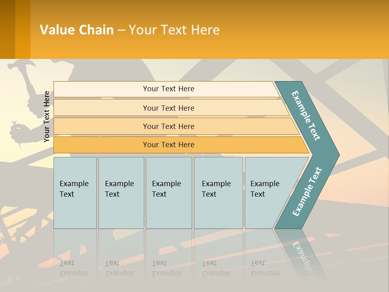Select the fourth 'Example Text' box
The height and width of the screenshot is (292, 389).
point(218,193)
